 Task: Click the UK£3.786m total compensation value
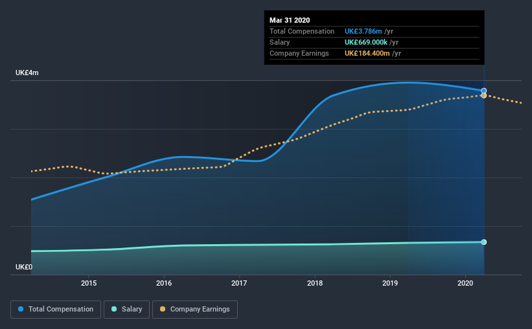pos(363,31)
